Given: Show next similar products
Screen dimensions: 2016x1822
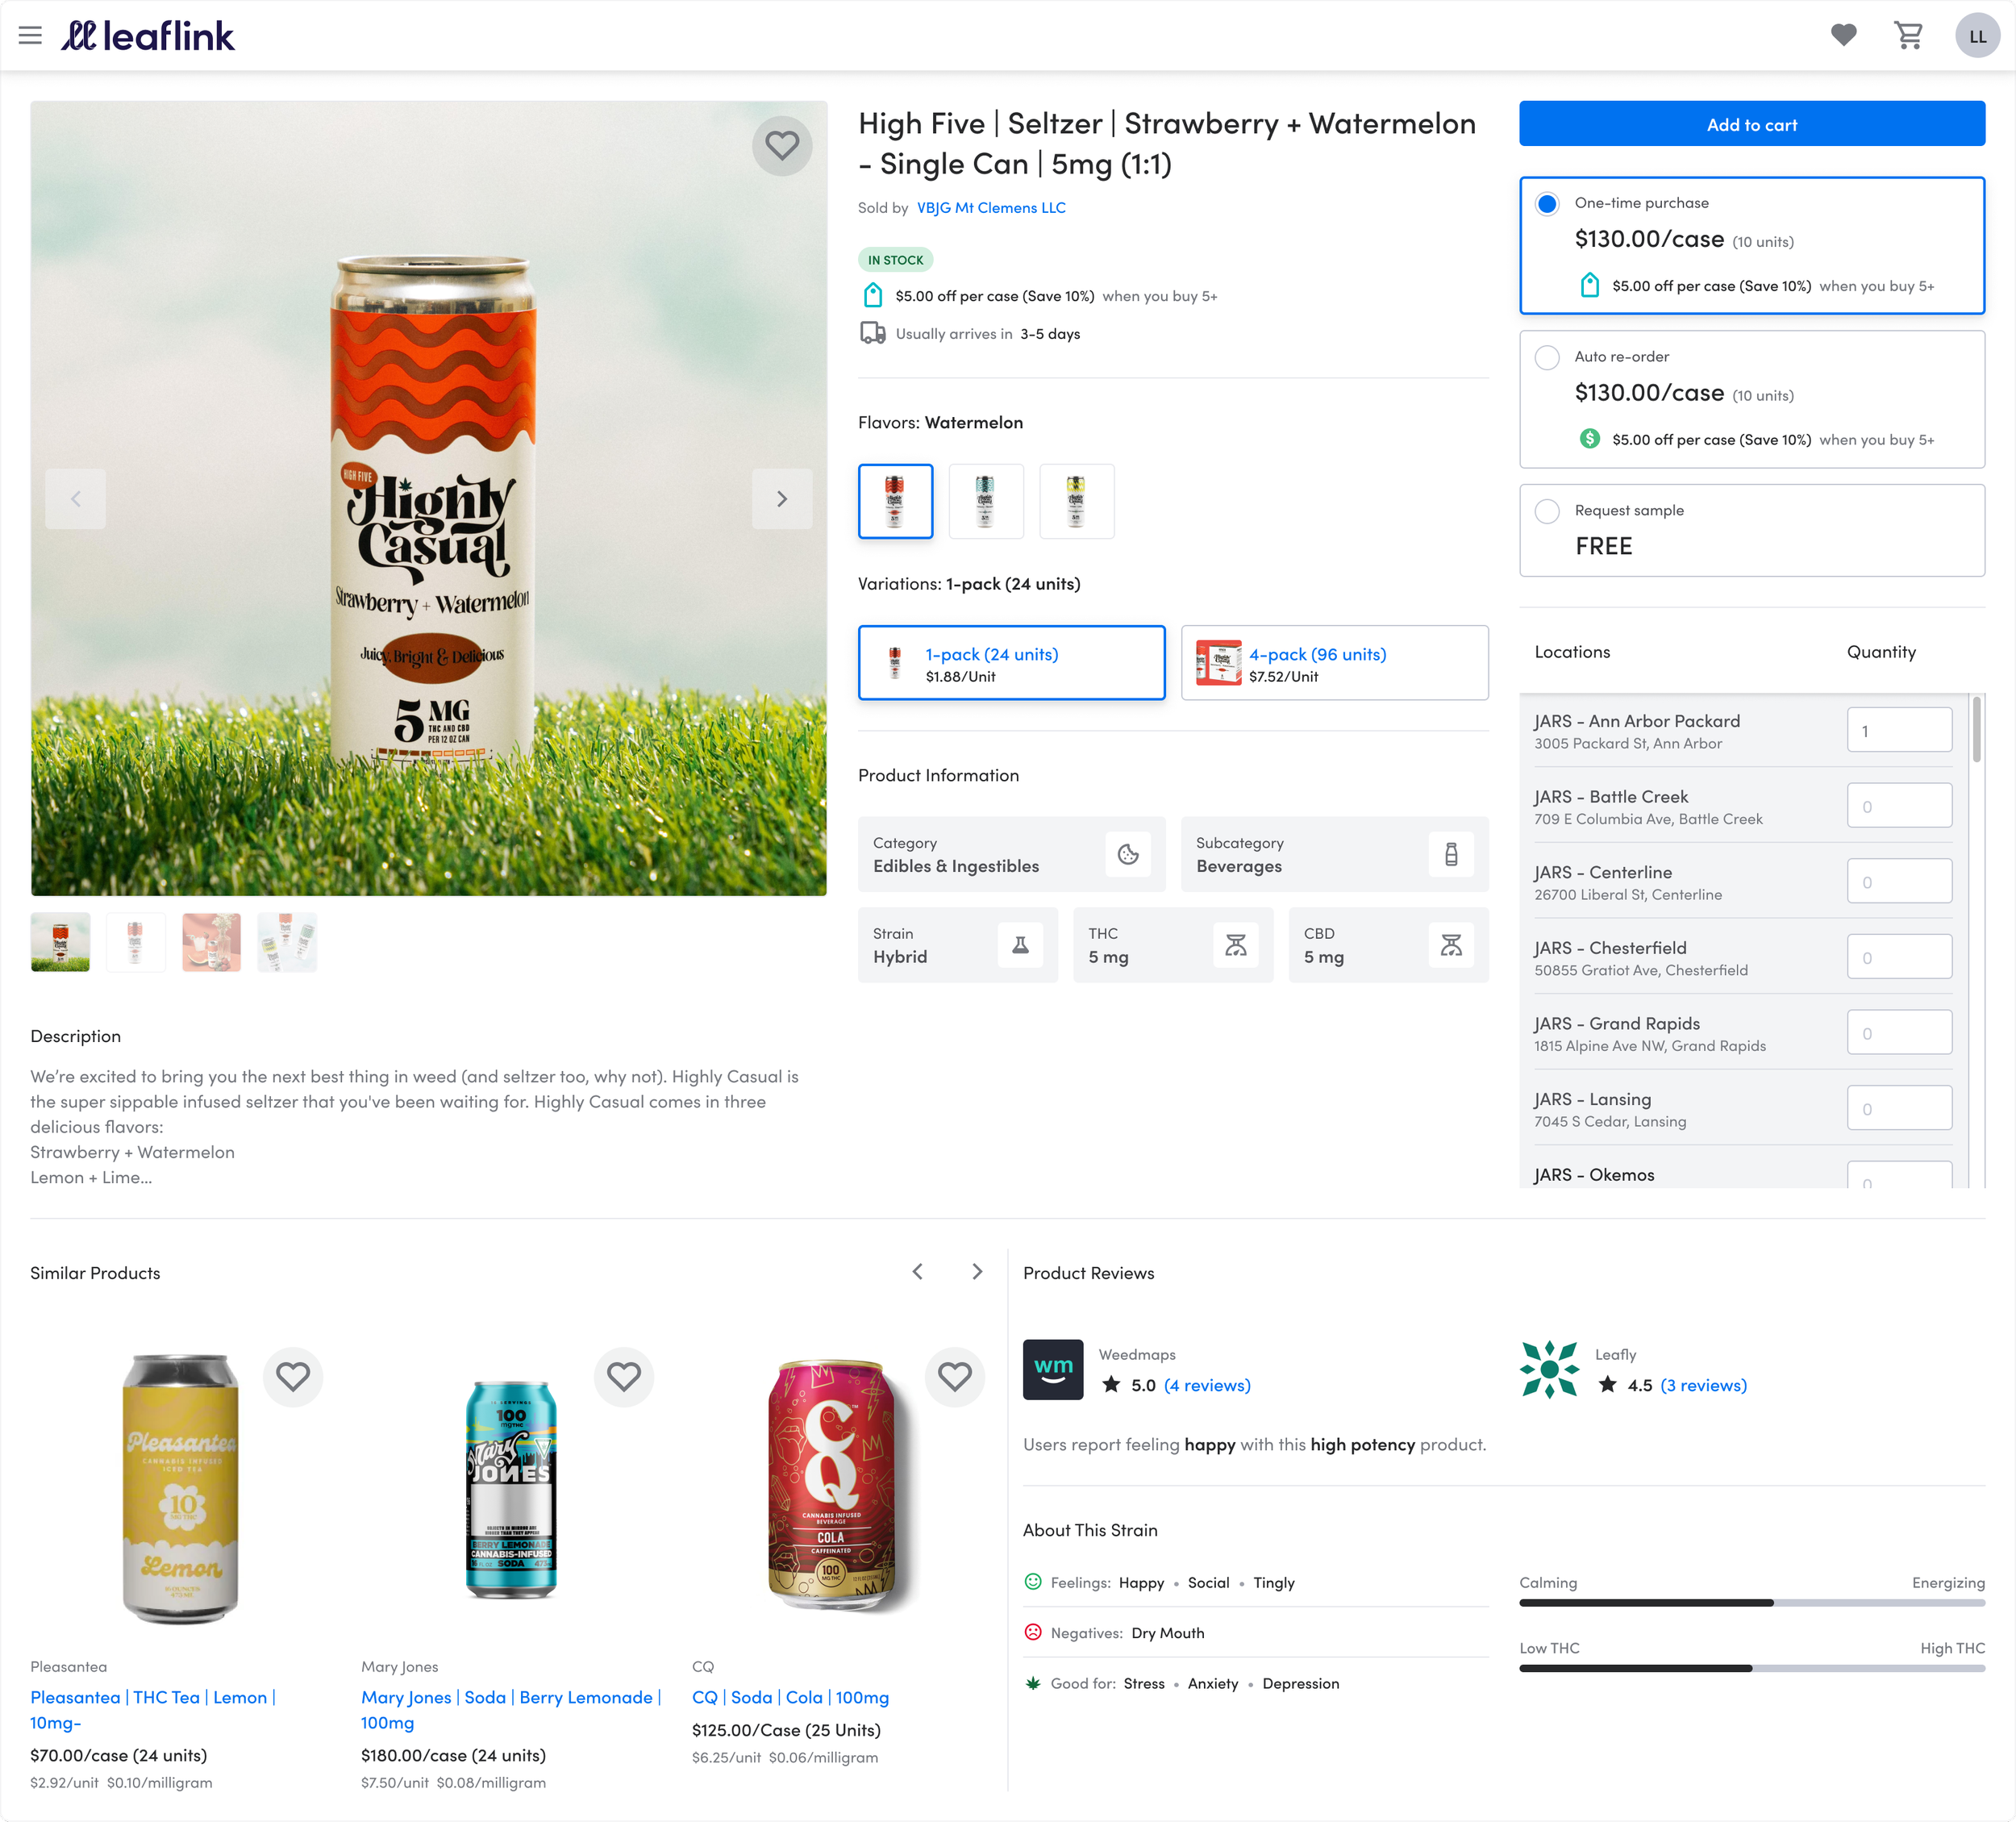Looking at the screenshot, I should pyautogui.click(x=977, y=1272).
